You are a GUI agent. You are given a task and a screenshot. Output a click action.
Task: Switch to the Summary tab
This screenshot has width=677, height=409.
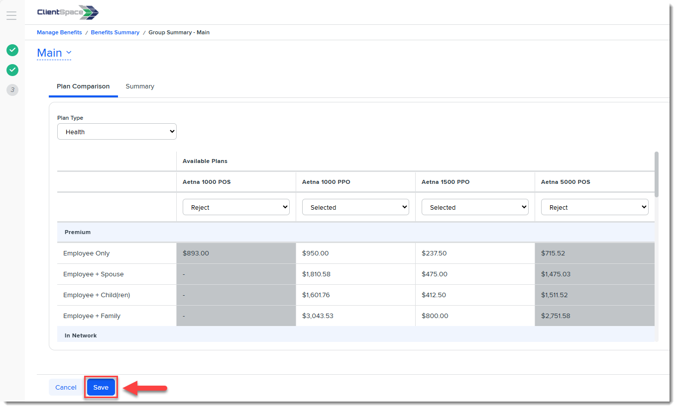[x=140, y=86]
